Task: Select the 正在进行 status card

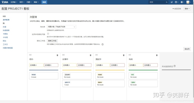Action: coord(77,76)
